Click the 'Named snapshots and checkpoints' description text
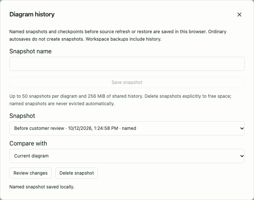 click(x=118, y=35)
